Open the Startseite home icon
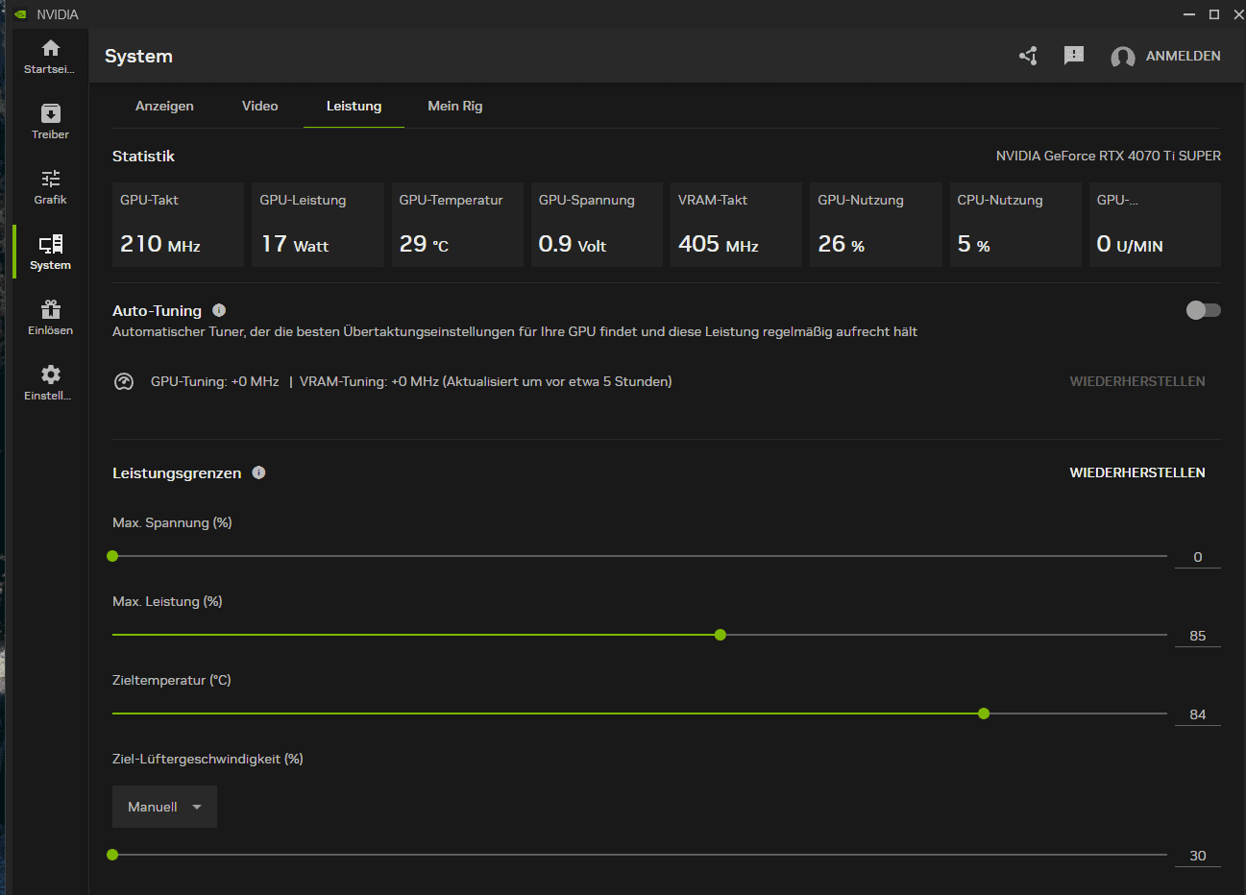 click(51, 48)
